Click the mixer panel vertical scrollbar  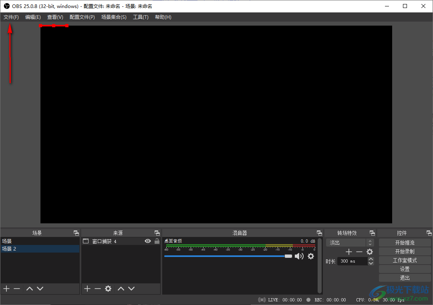click(320, 265)
